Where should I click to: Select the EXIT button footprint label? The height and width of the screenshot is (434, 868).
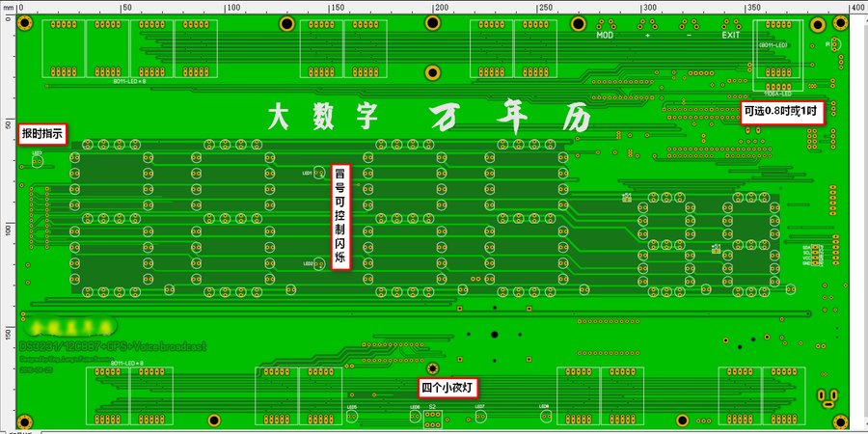731,36
